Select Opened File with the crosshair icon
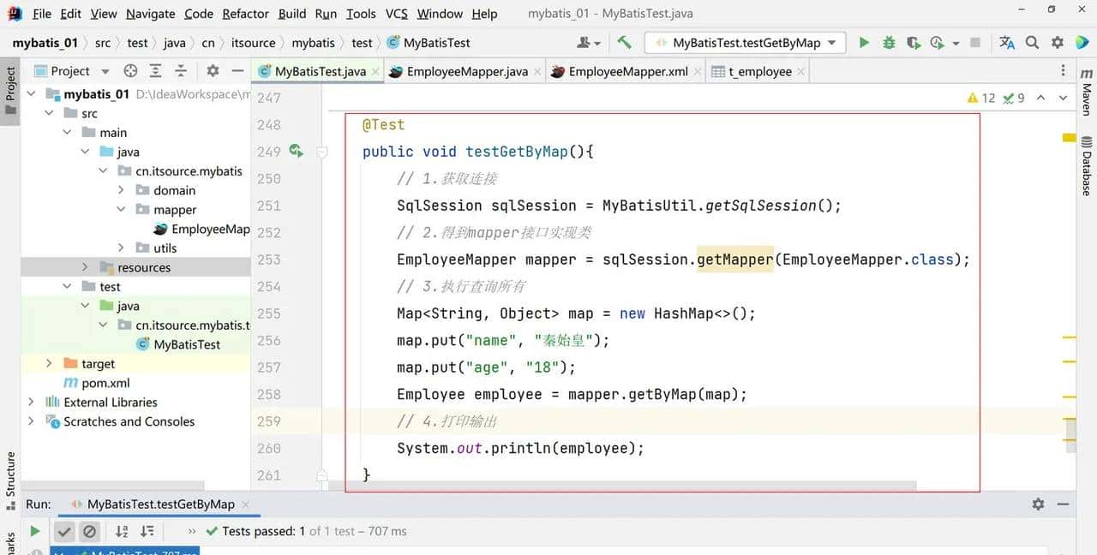Screen dimensions: 1097x555 point(131,71)
